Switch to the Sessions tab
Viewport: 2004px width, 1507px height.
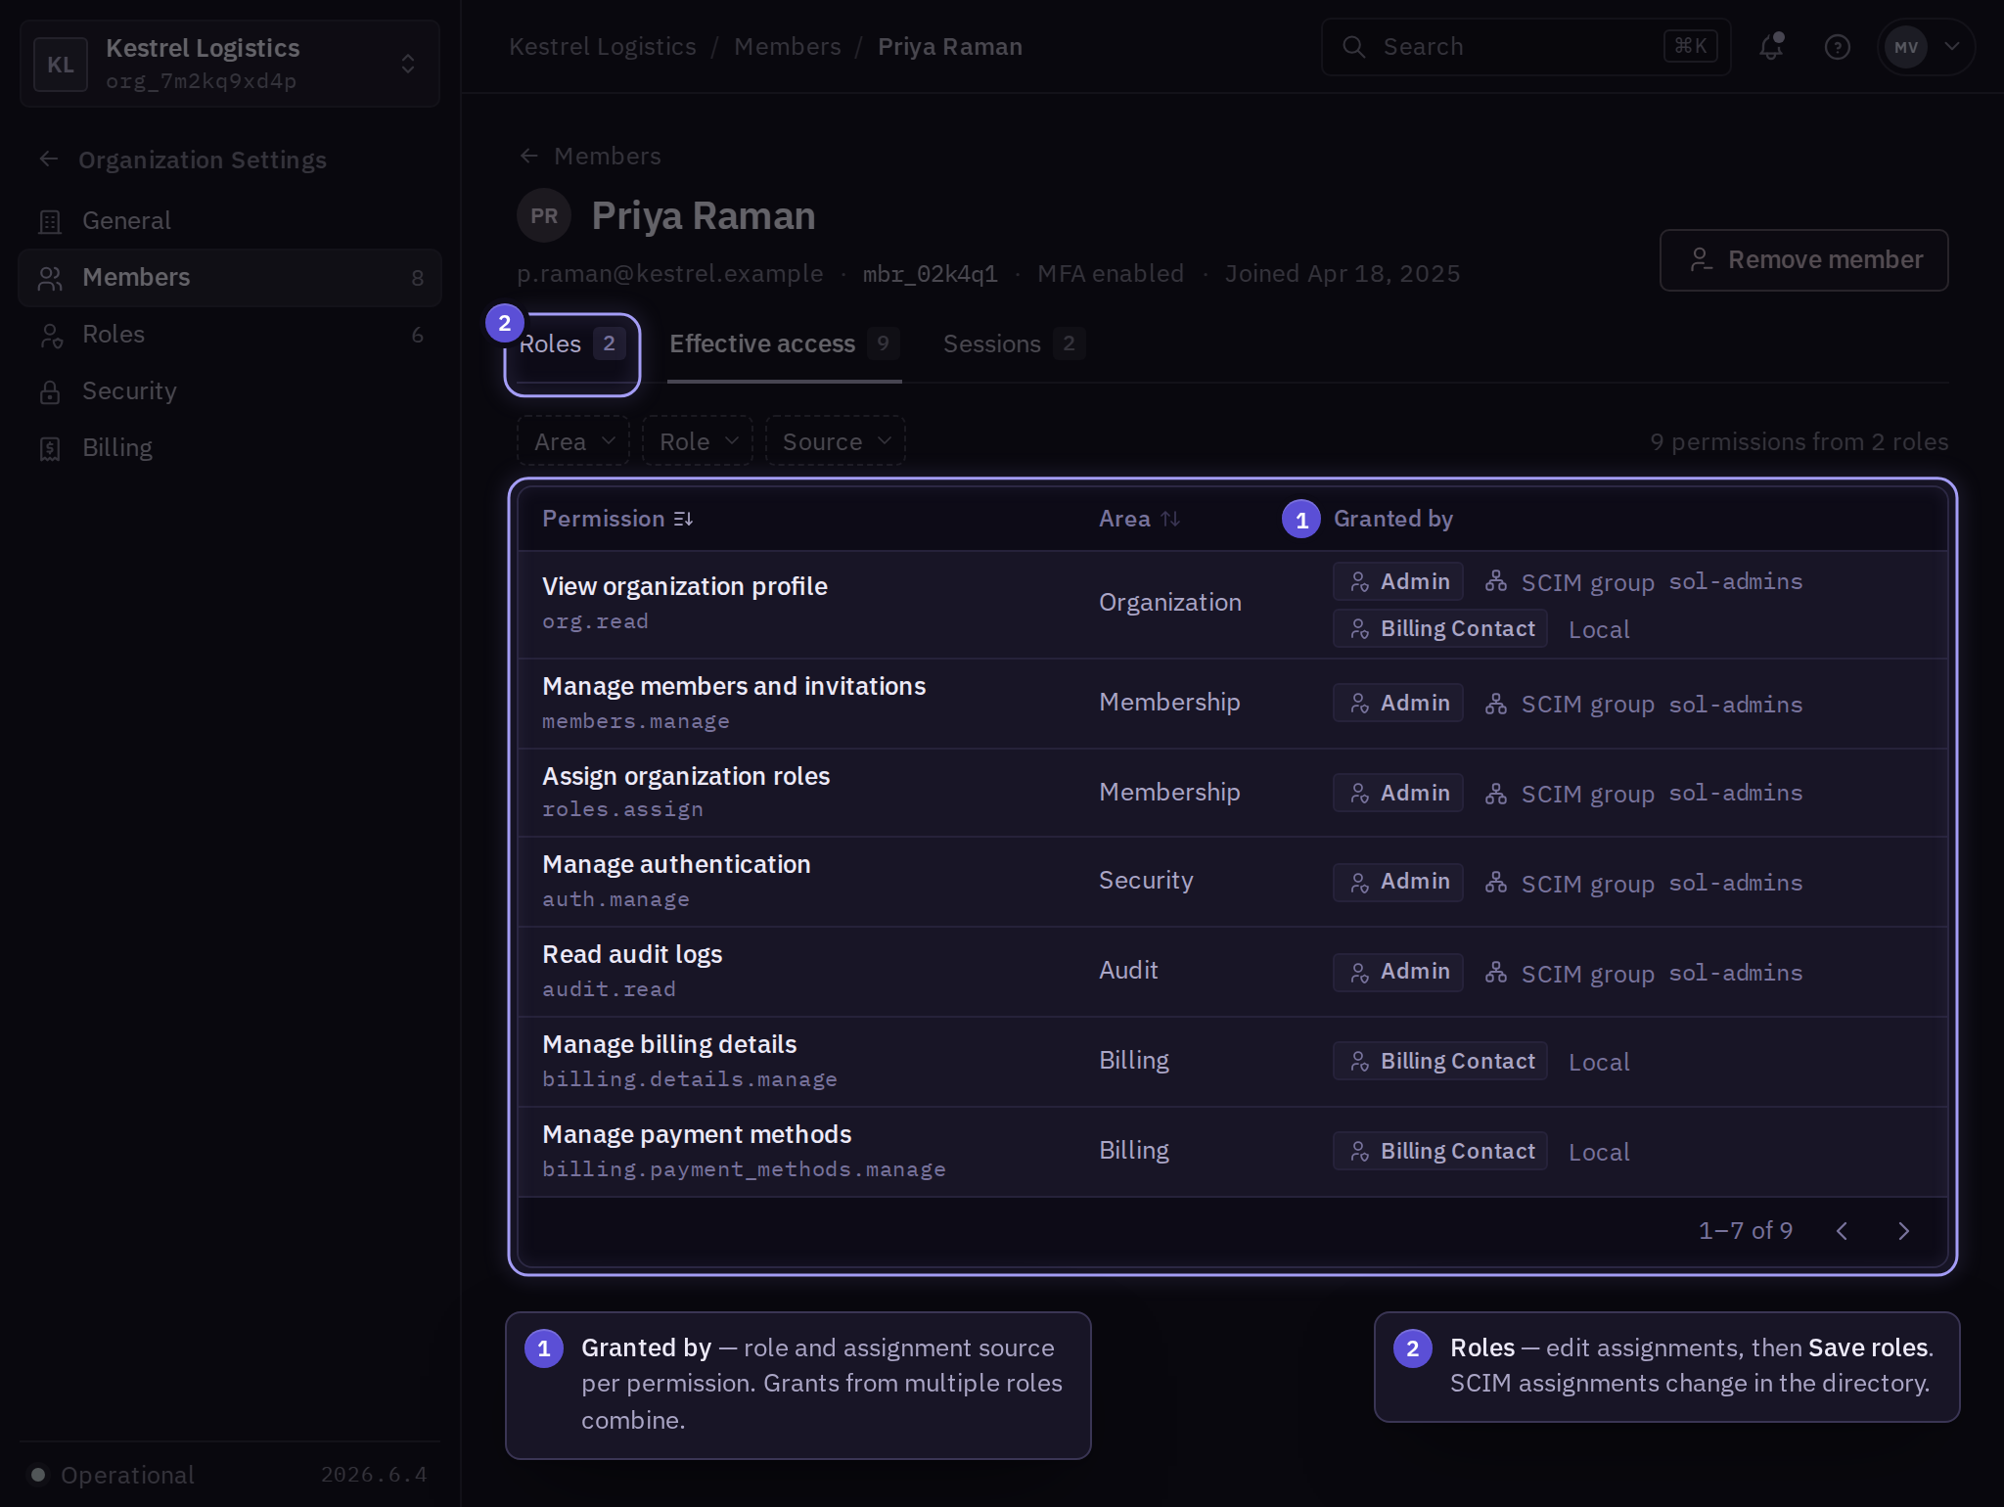[1014, 343]
